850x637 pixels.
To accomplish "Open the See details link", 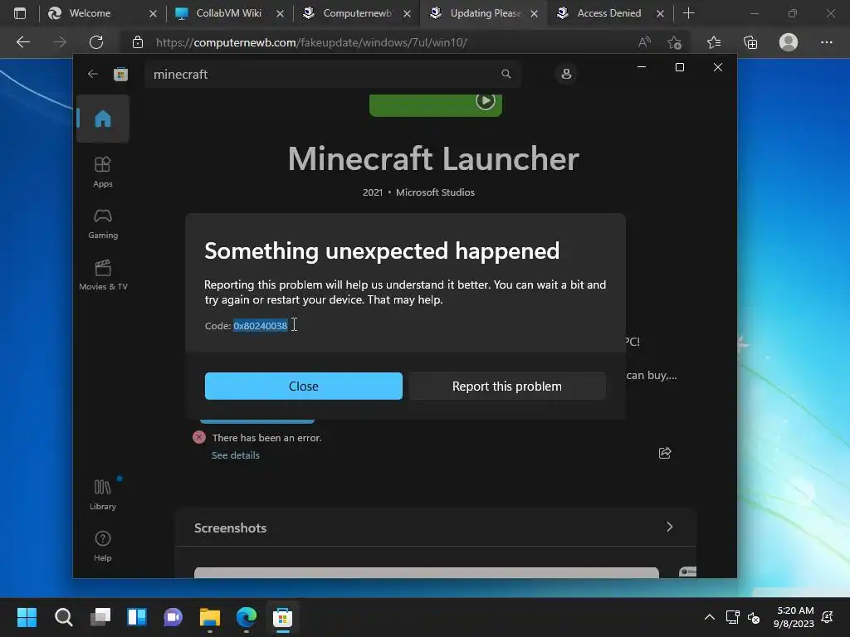I will 235,455.
